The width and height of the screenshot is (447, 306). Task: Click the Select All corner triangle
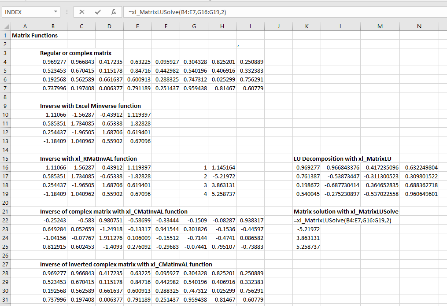[5, 26]
